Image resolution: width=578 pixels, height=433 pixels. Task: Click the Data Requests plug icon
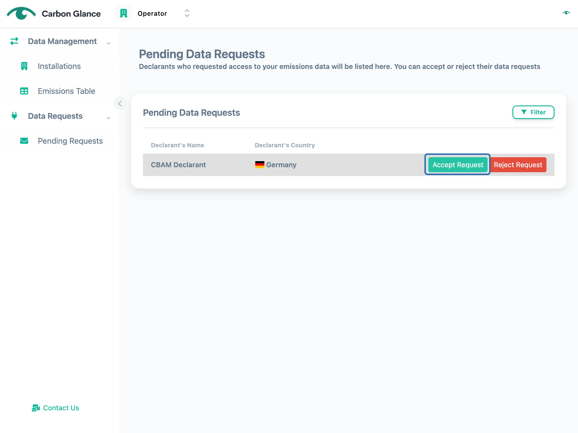14,116
